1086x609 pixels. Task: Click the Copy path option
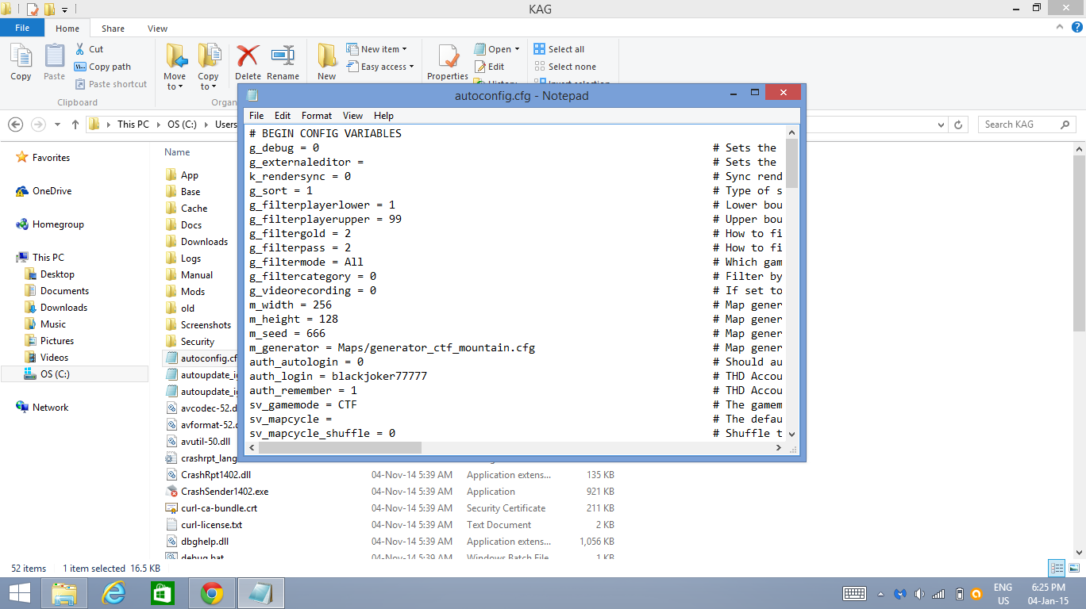[x=102, y=67]
